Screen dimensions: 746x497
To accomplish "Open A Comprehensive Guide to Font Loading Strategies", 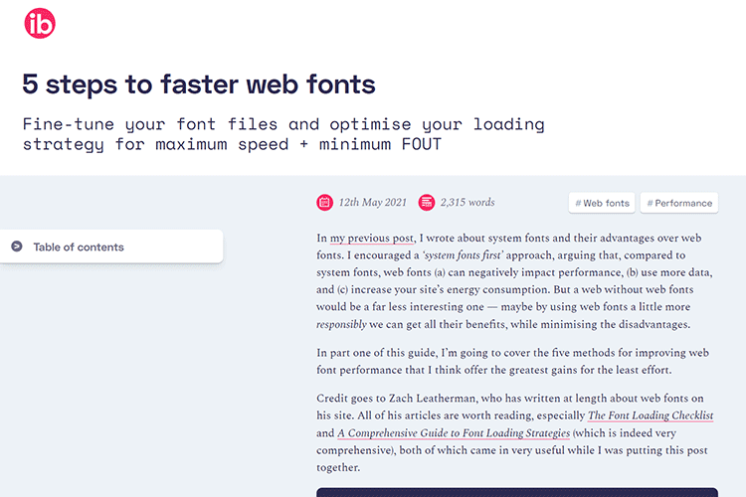I will point(454,433).
